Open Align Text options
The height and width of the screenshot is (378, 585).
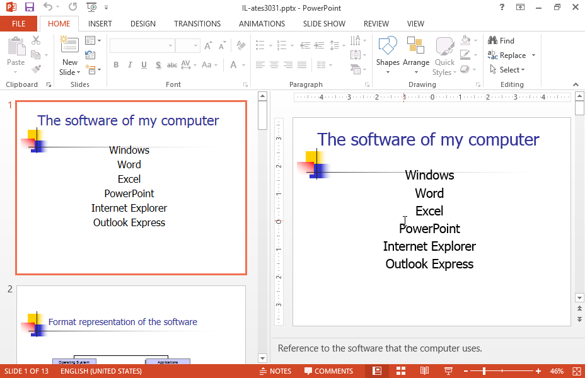(358, 55)
